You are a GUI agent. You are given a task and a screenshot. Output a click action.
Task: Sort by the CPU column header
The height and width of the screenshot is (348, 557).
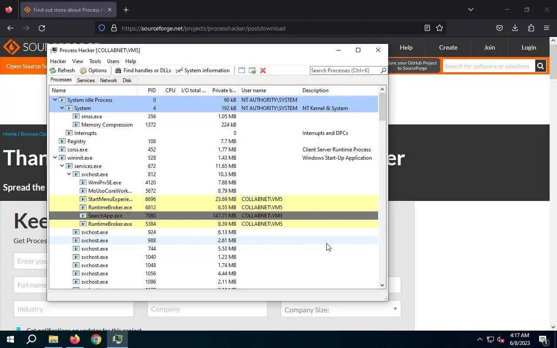pyautogui.click(x=168, y=90)
